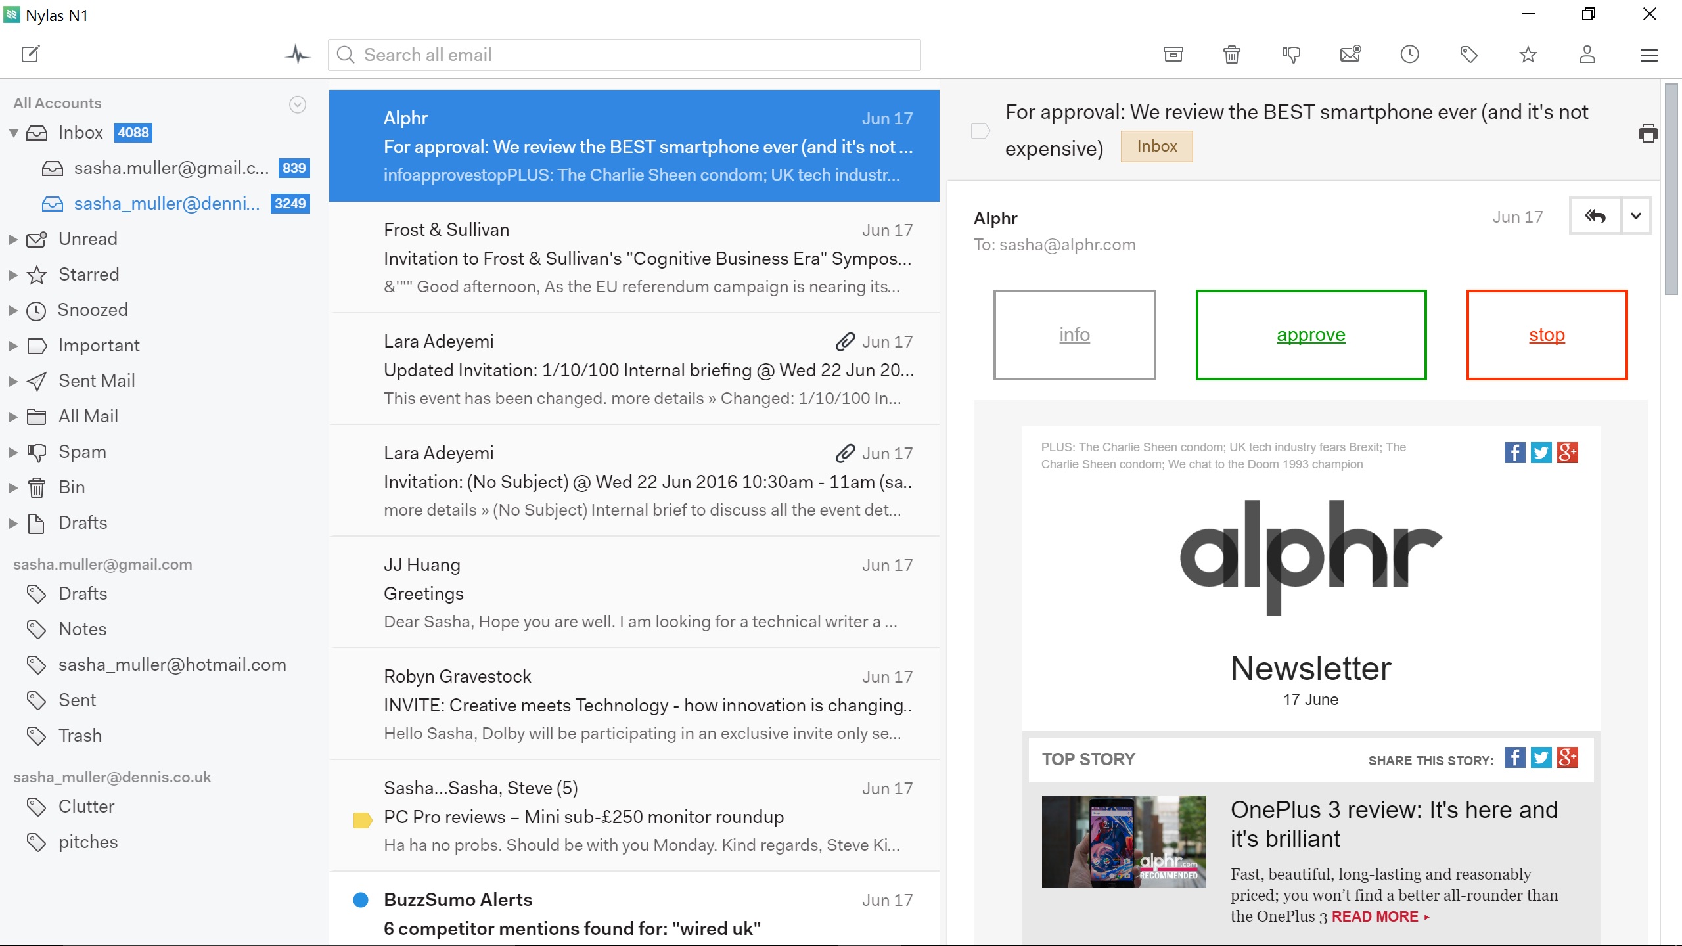
Task: Open Frost & Sullivan email
Action: coord(634,258)
